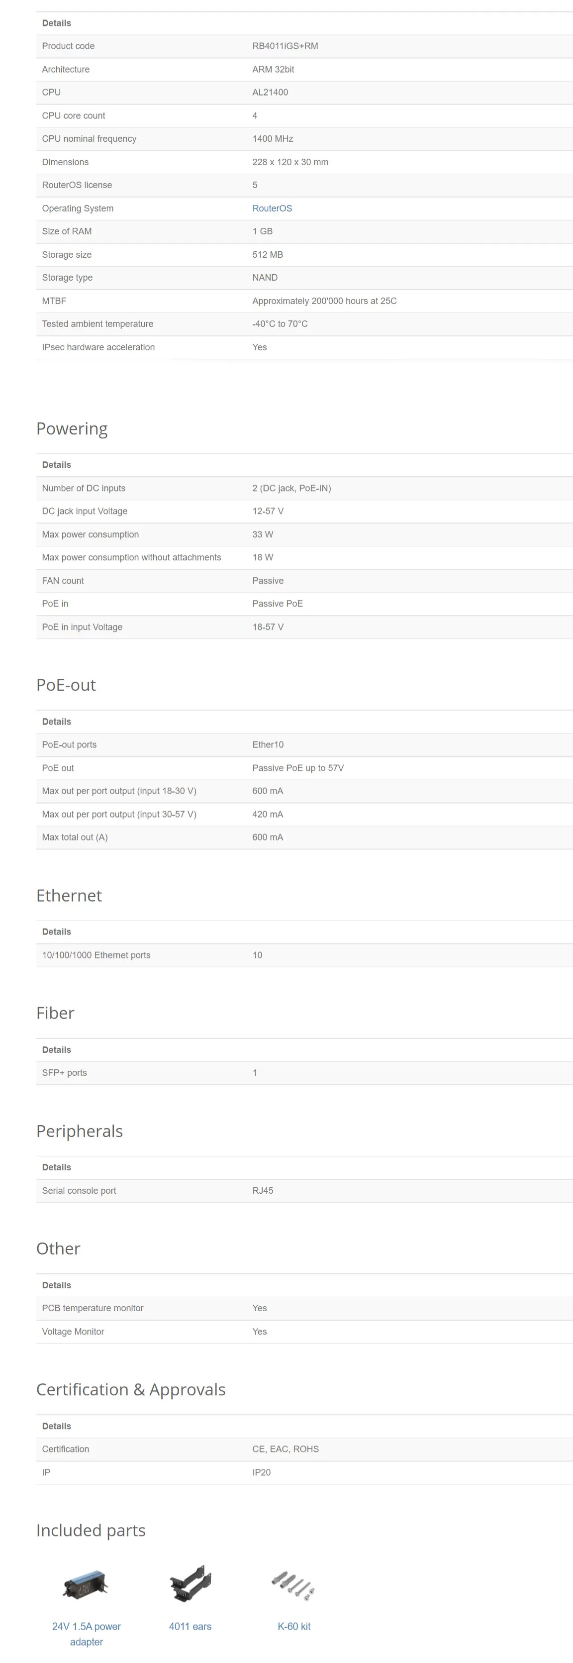Click the PoE-out ports Ether10 value

tap(268, 744)
